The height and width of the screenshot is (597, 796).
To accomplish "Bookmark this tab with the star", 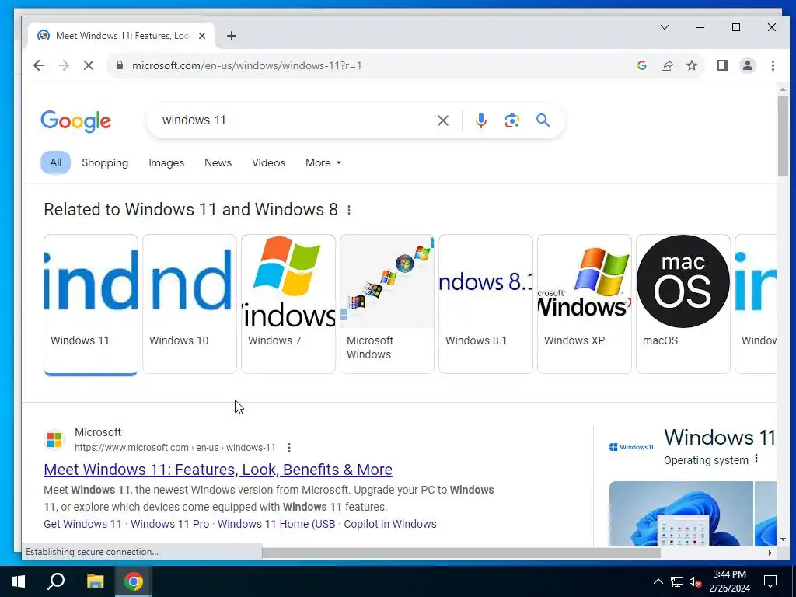I will (691, 65).
